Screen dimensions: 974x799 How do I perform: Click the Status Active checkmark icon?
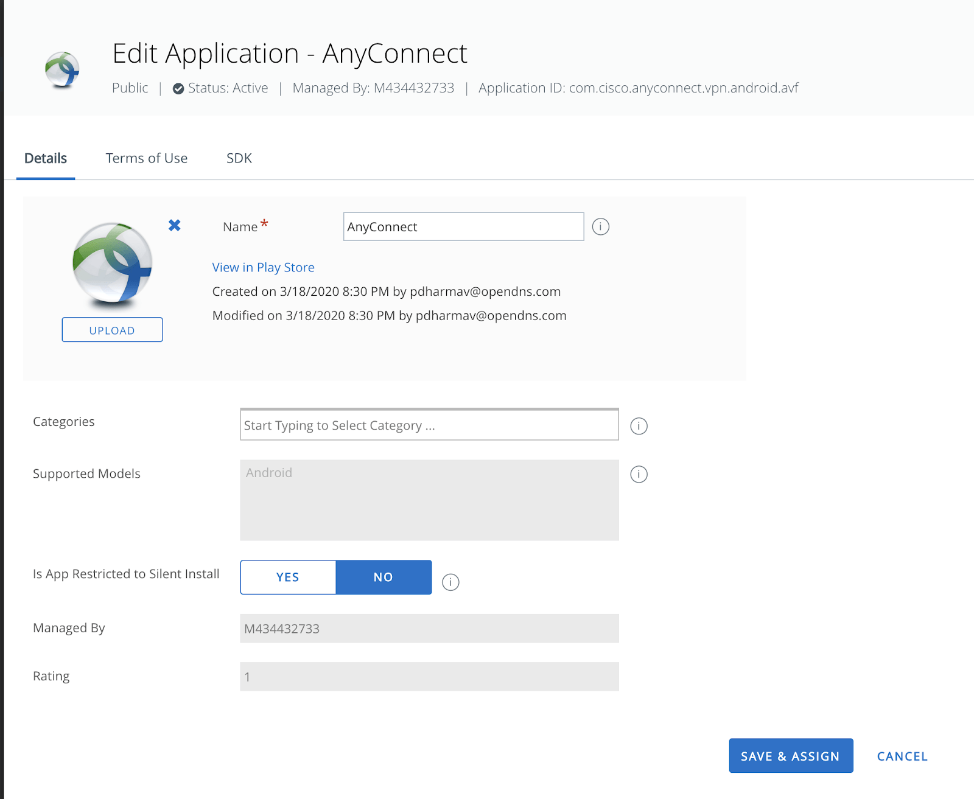pyautogui.click(x=177, y=88)
